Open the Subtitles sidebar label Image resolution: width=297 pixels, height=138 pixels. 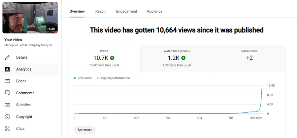tap(23, 105)
